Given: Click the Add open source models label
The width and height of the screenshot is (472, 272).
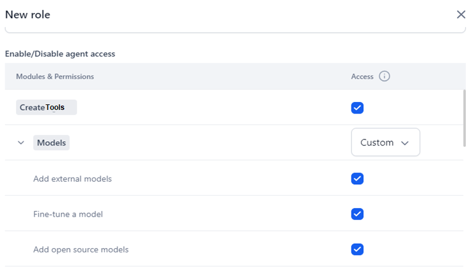Looking at the screenshot, I should coord(81,249).
